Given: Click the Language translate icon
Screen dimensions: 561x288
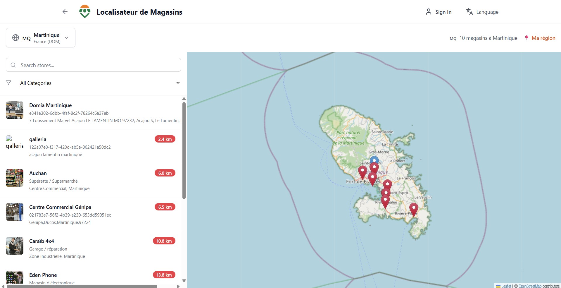Looking at the screenshot, I should [x=469, y=12].
